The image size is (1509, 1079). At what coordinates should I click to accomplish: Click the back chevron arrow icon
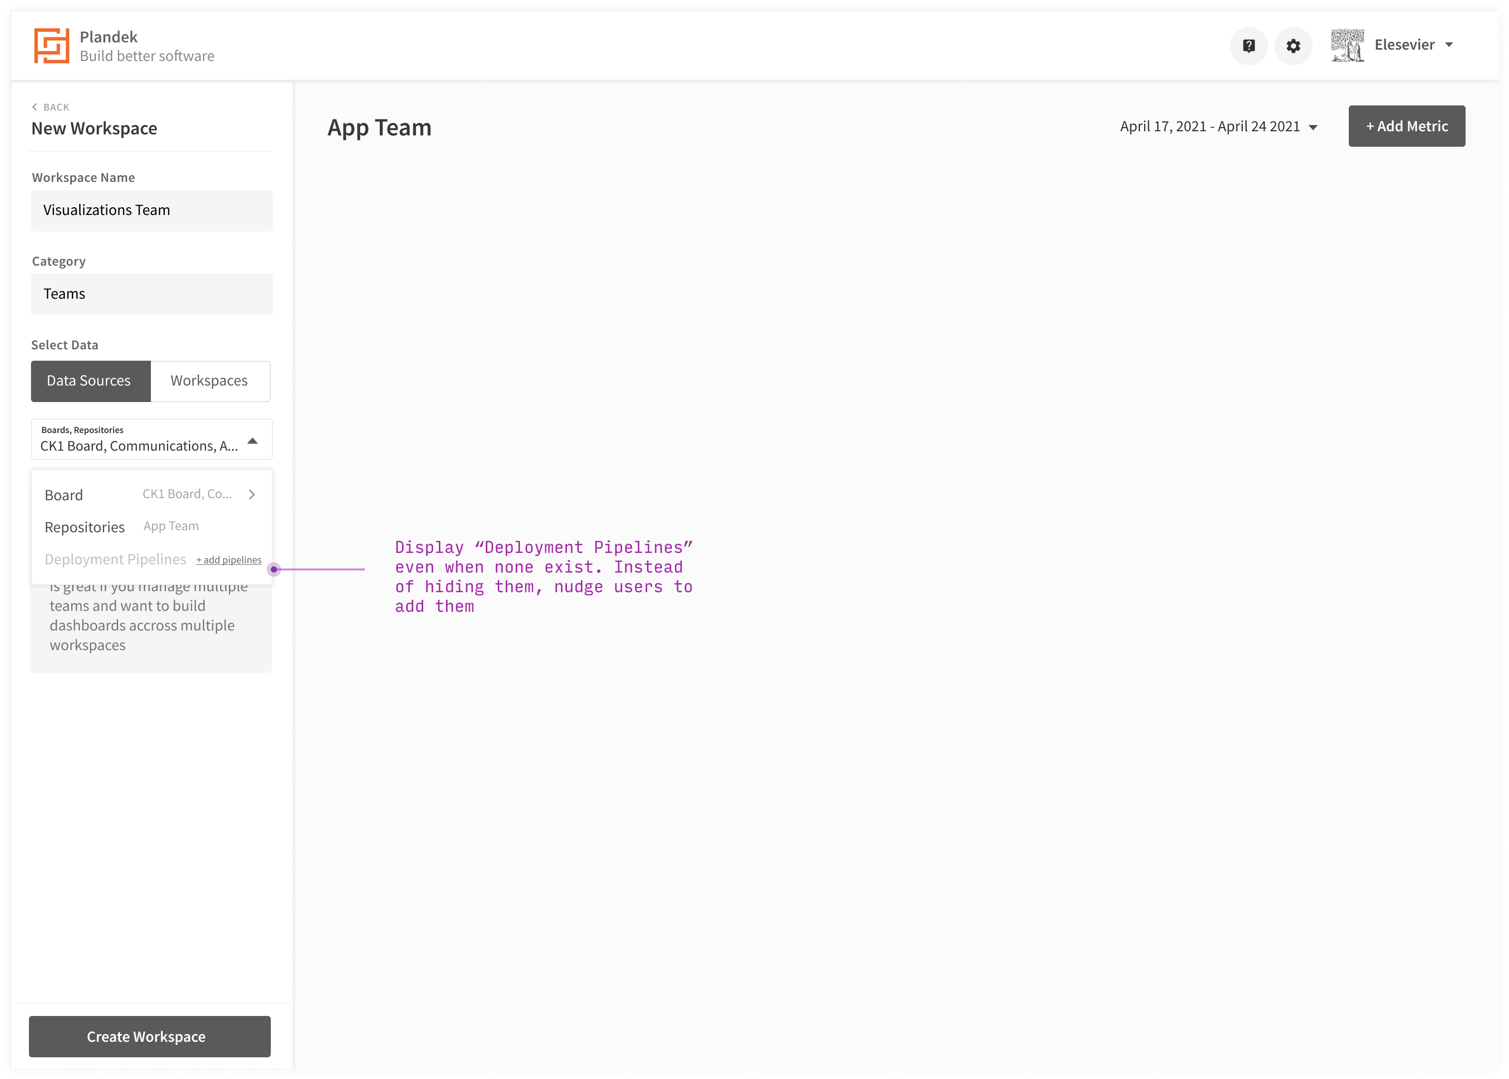click(x=35, y=107)
